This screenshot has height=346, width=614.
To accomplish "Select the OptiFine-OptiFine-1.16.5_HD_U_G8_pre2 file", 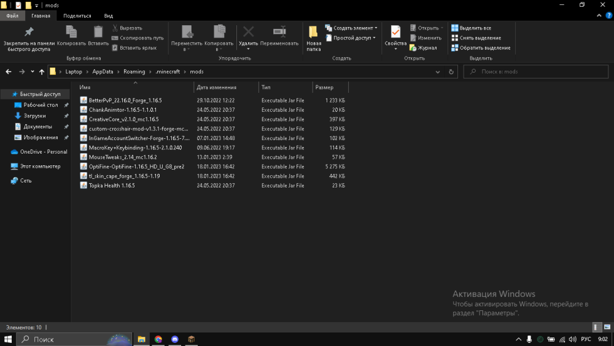I will [x=136, y=167].
